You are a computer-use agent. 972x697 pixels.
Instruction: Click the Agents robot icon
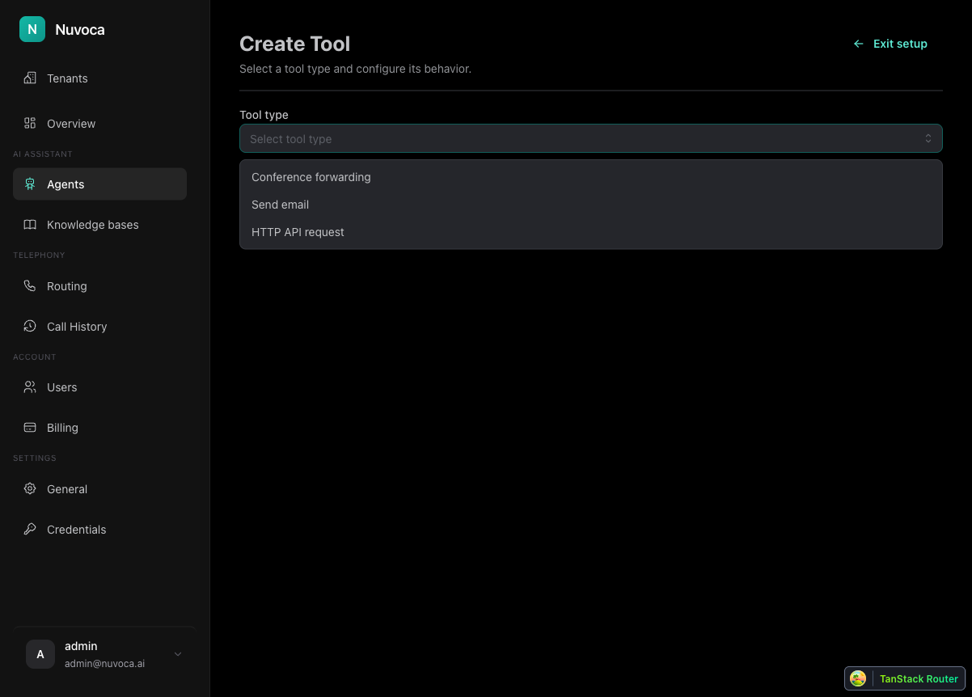30,184
